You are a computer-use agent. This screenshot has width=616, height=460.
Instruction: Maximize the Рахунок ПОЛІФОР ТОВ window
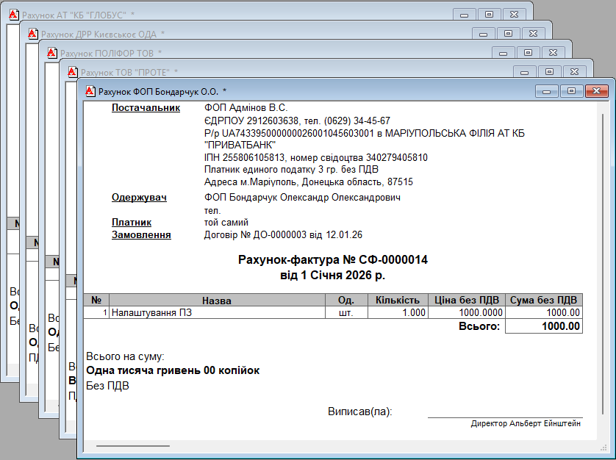coord(527,53)
